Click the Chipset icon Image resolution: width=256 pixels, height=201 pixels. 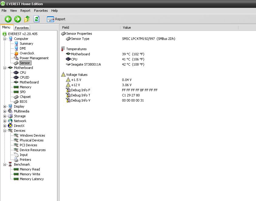[16, 97]
